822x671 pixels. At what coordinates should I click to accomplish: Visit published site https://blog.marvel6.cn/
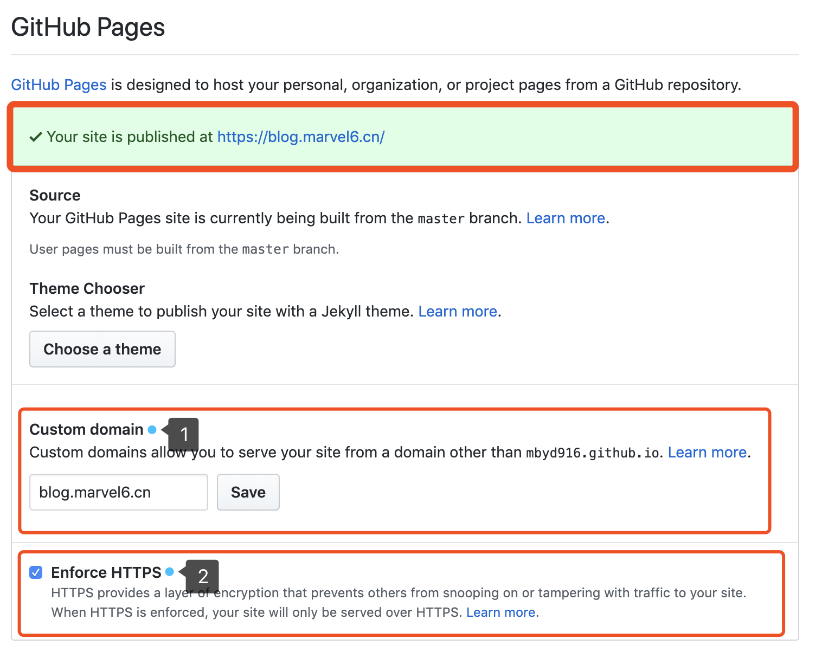point(301,137)
